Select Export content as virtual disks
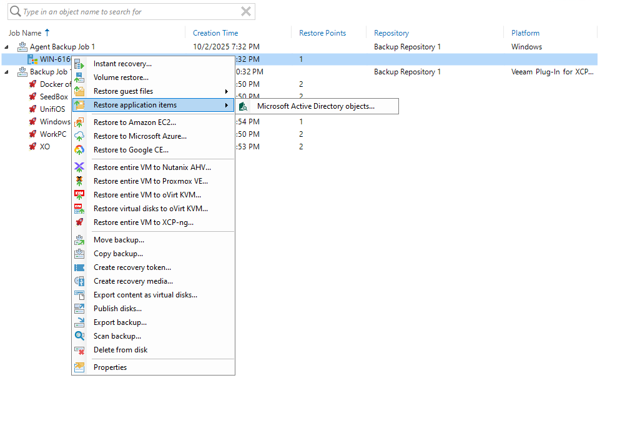Viewport: 635px width, 428px height. pos(145,295)
